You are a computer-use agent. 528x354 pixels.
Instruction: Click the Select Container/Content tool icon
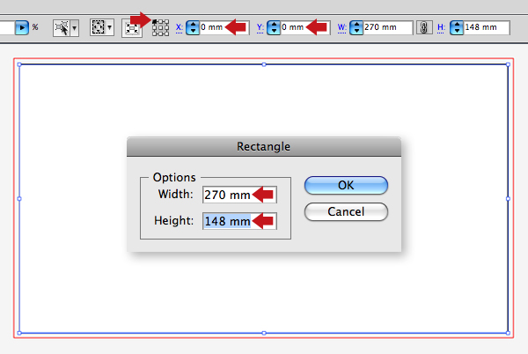click(x=62, y=27)
